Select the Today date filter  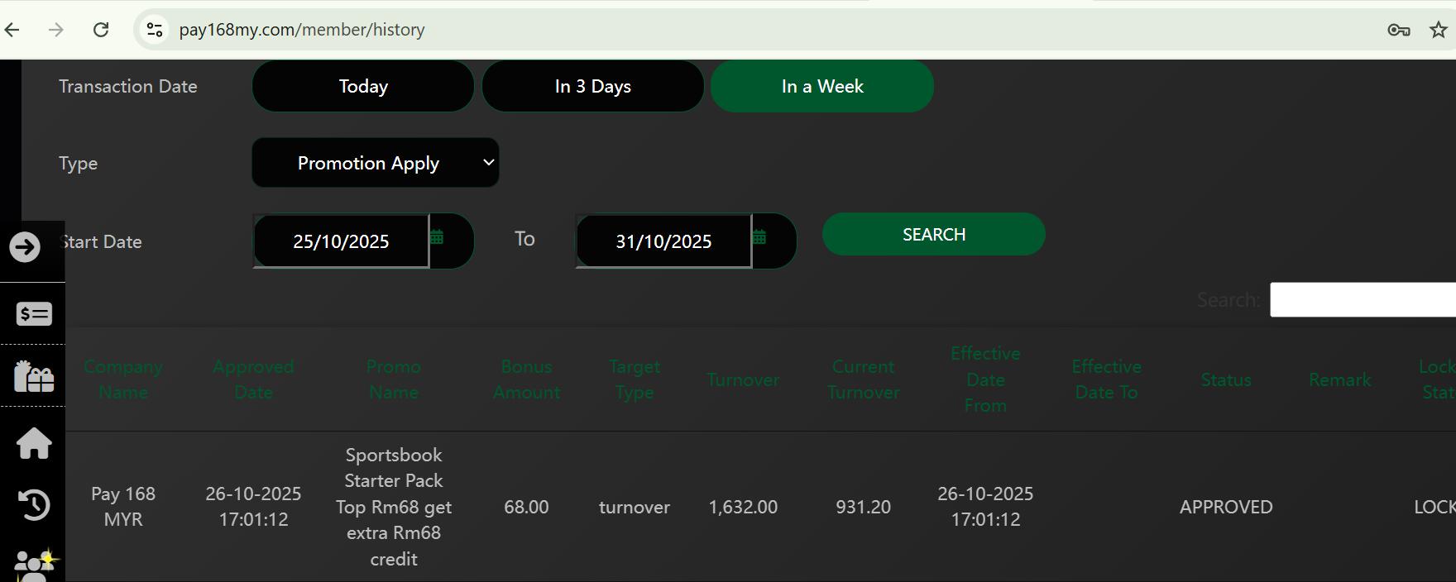pyautogui.click(x=363, y=86)
